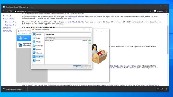
Task: Open Update preferences section
Action: coord(38,42)
